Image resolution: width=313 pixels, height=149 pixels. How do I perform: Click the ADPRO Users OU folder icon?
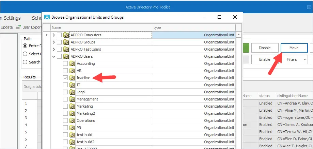coord(66,56)
